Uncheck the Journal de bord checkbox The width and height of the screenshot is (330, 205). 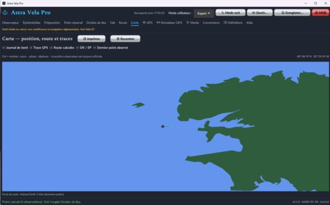[x=3, y=48]
